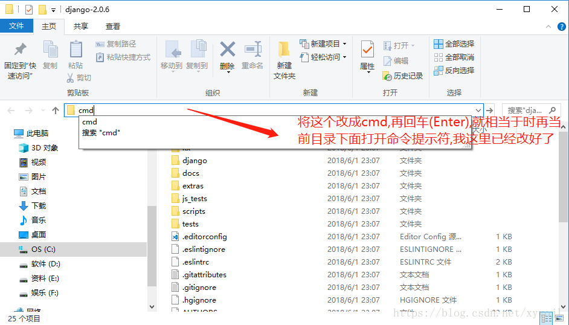This screenshot has height=325, width=569.
Task: Click the Forward navigation arrow
Action: [x=29, y=111]
